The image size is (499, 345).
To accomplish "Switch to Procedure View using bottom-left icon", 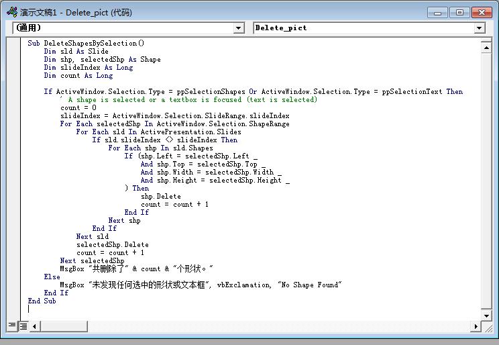I will 12,326.
